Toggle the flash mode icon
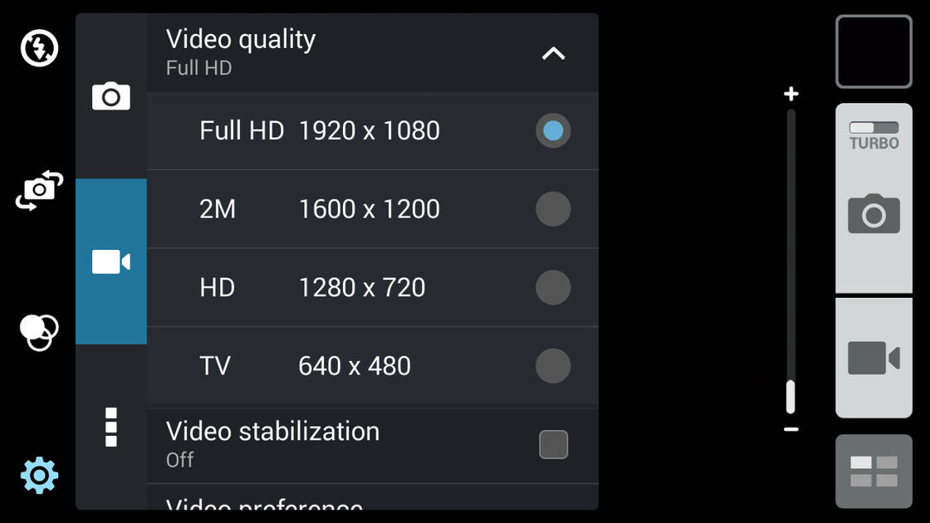Viewport: 930px width, 523px height. click(38, 48)
